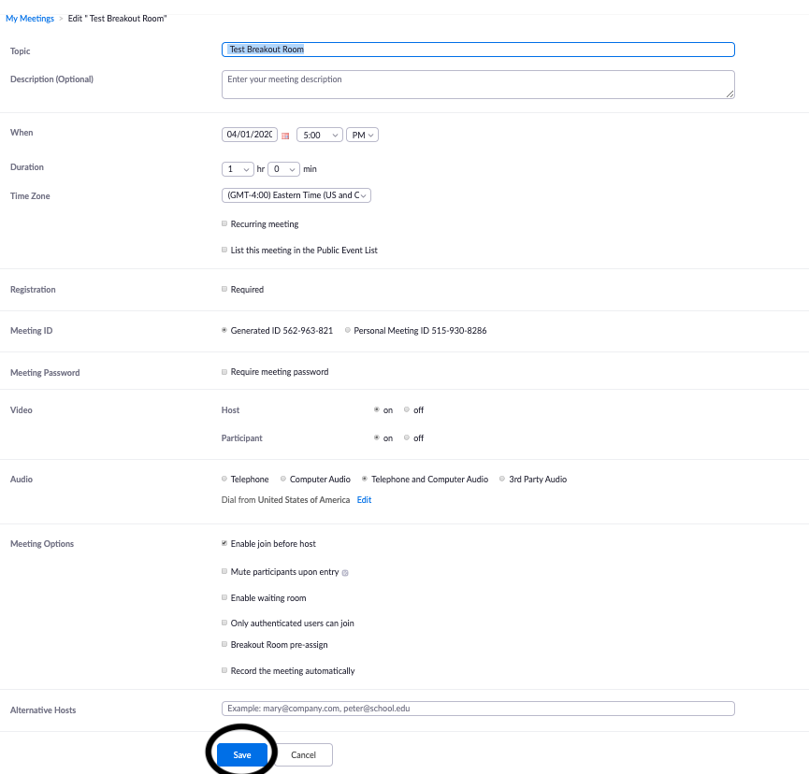
Task: Open the Time Zone dropdown
Action: [x=296, y=195]
